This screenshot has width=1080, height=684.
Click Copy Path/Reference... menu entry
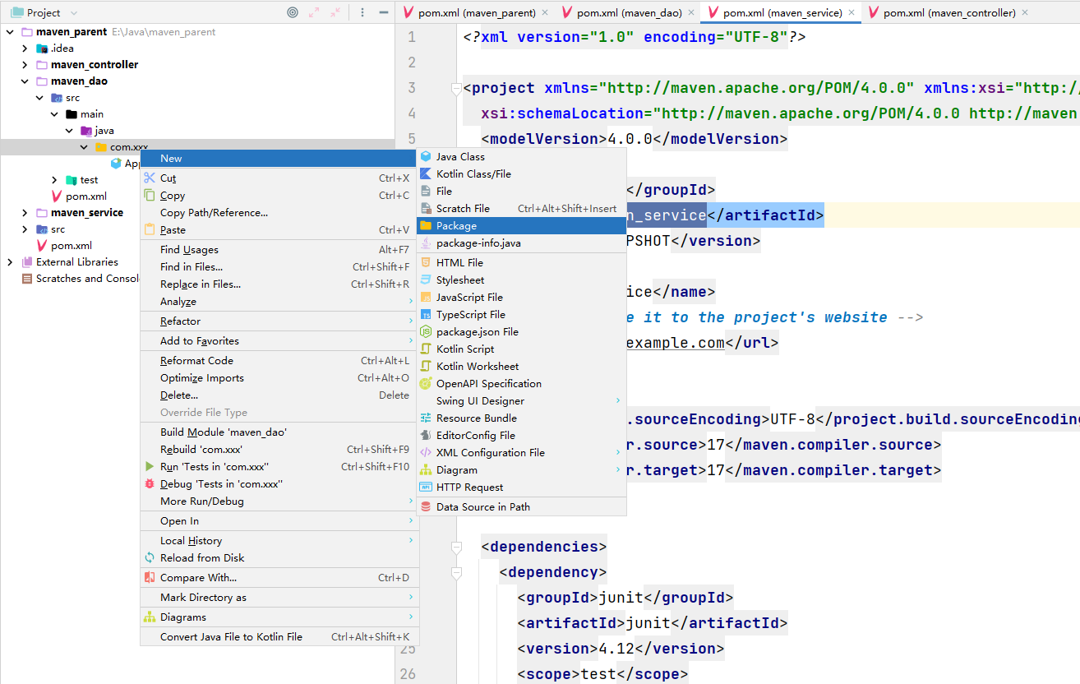pyautogui.click(x=279, y=213)
